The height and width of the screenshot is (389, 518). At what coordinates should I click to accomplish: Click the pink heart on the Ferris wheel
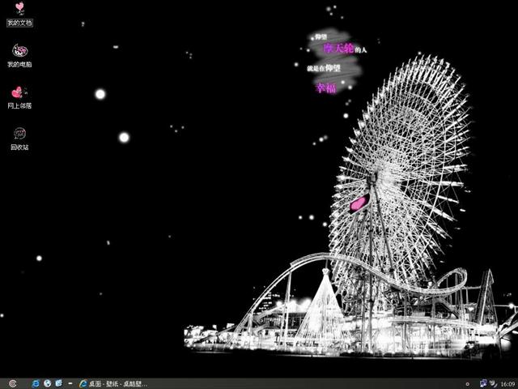359,203
